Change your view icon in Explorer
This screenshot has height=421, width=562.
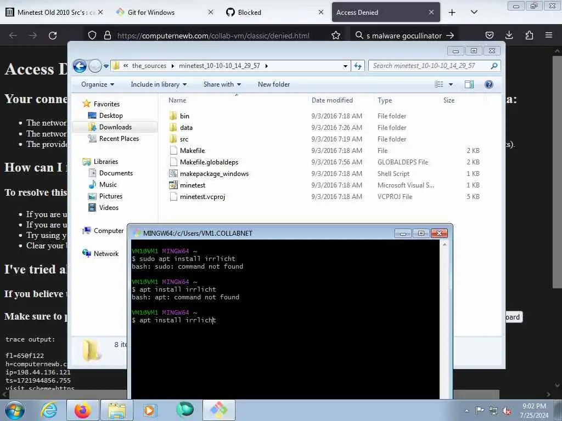(x=439, y=84)
